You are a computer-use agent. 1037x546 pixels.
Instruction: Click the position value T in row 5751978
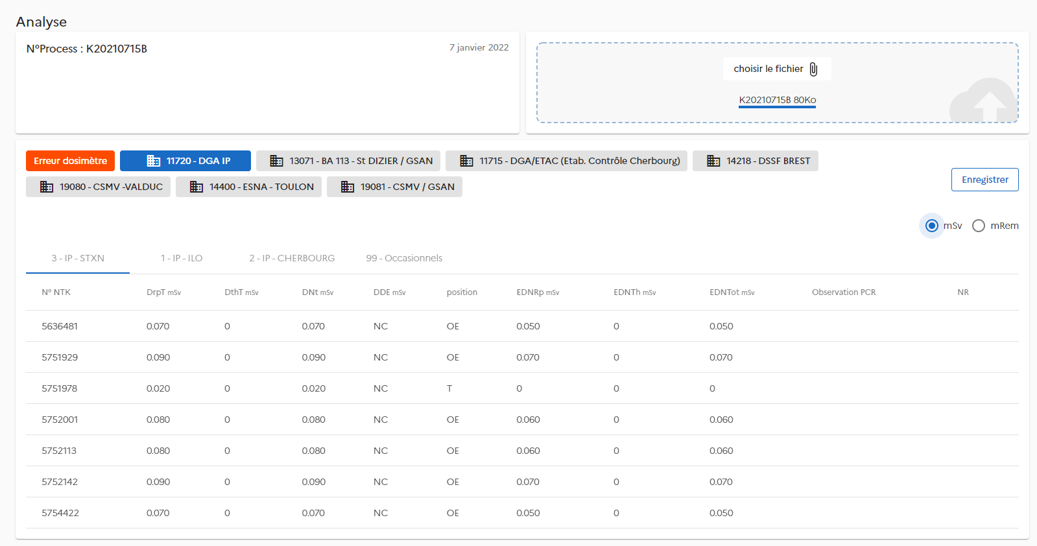(x=449, y=388)
